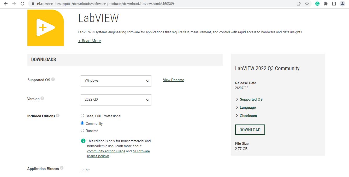Choose the Runtime edition option
The width and height of the screenshot is (349, 177).
pyautogui.click(x=82, y=130)
